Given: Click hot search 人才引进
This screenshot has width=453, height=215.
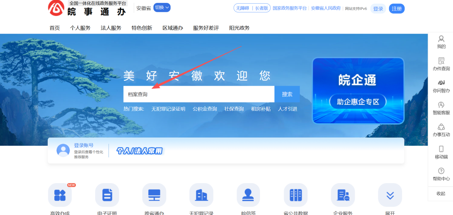Looking at the screenshot, I should [288, 109].
